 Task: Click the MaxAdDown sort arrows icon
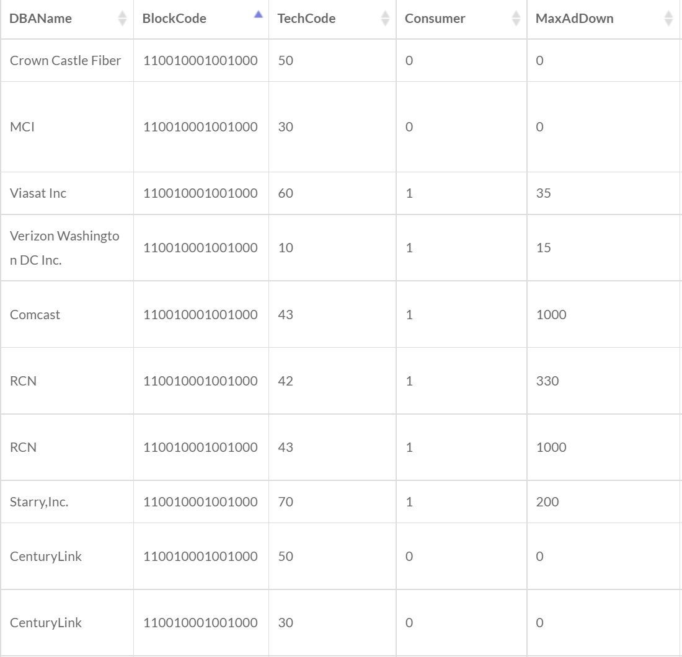tap(669, 18)
